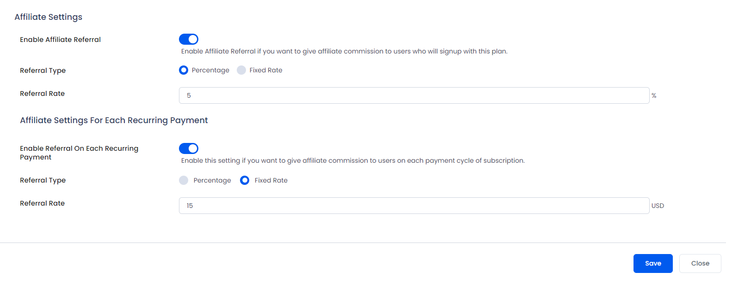
Task: Toggle Enable Referral On Each Recurring Payment switch
Action: pyautogui.click(x=189, y=148)
